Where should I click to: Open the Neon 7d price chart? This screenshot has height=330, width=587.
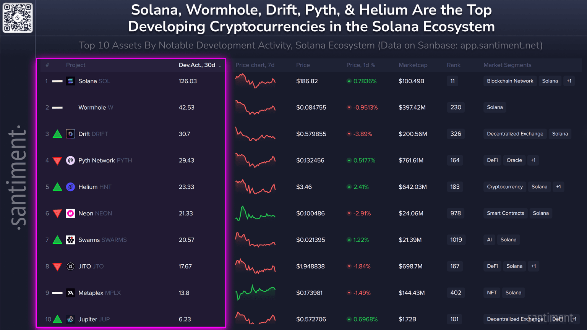pos(255,214)
